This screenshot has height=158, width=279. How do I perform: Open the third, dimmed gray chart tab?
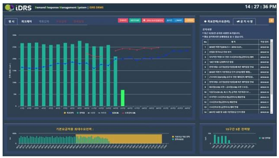click(44, 21)
